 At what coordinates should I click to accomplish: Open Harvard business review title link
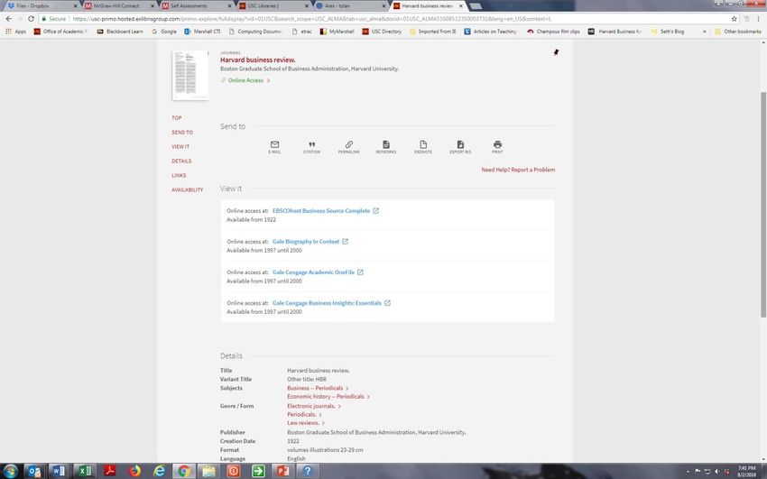[x=258, y=60]
